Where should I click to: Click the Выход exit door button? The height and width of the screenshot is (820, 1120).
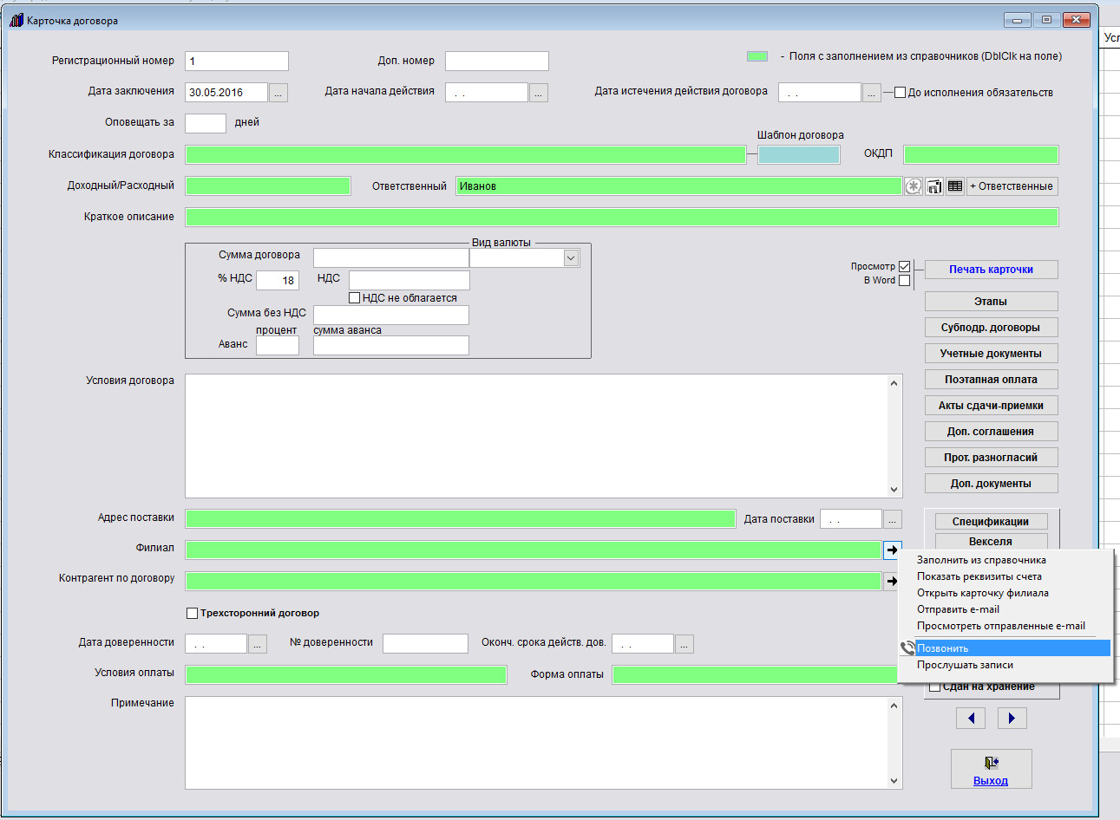(x=991, y=768)
